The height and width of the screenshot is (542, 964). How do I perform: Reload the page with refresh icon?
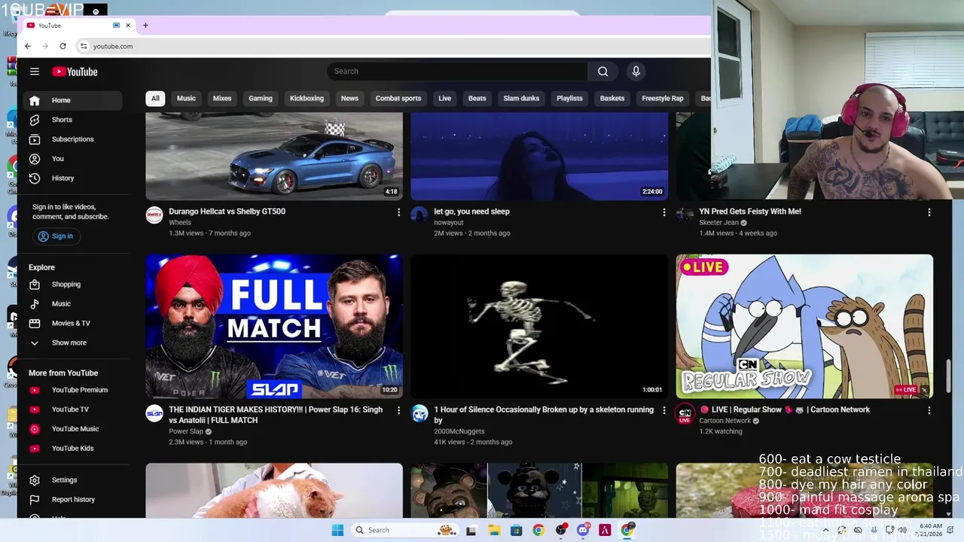(63, 46)
